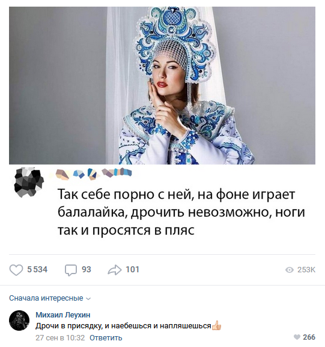325x347 pixels.
Task: Share the post using the arrow icon
Action: coord(115,270)
